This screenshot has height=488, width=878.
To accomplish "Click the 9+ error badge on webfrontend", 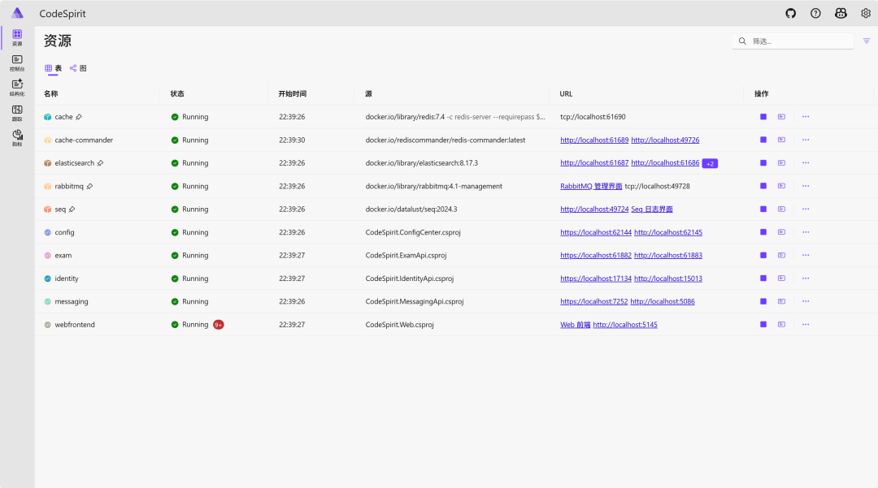I will pos(219,325).
